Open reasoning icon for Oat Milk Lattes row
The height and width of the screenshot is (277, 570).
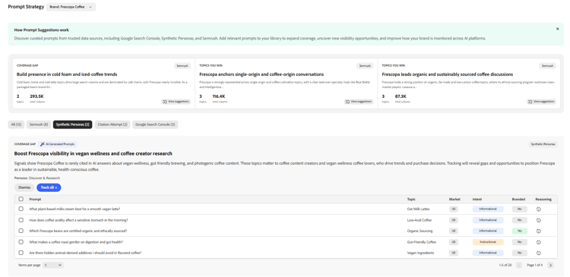tap(539, 209)
